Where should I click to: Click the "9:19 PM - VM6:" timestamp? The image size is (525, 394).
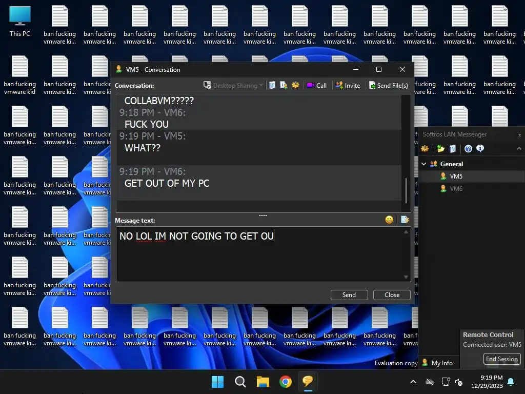pos(152,171)
